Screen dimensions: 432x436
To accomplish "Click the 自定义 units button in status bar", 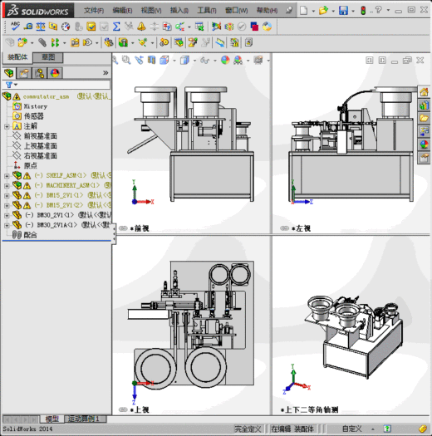I will coord(352,429).
